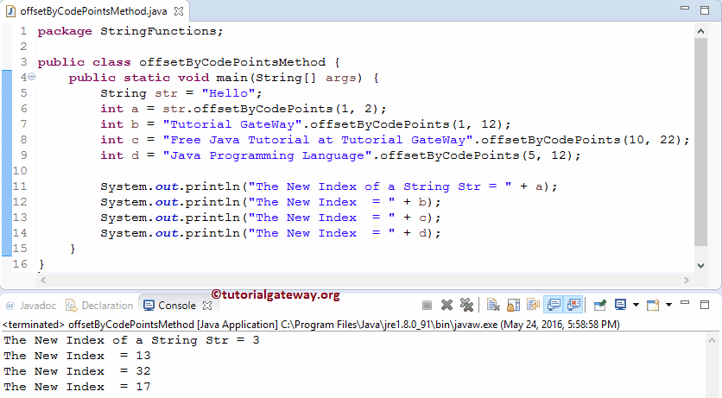This screenshot has height=398, width=722.
Task: Clear the console output
Action: coord(493,305)
